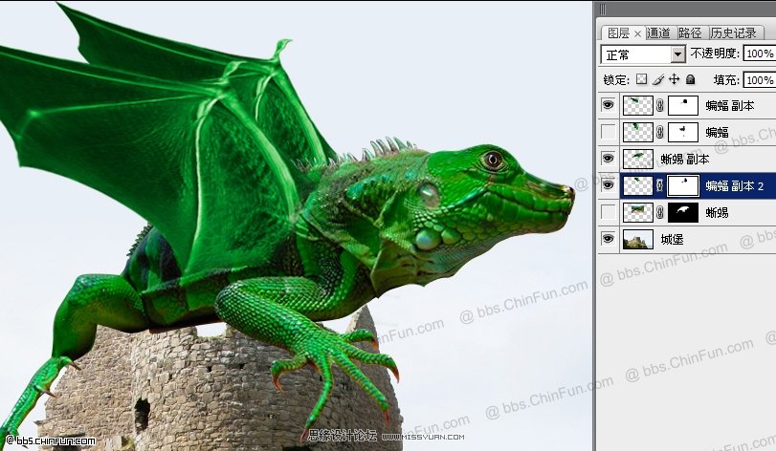Select the 蝙蝠 副本 2 mask thumbnail

coord(683,185)
